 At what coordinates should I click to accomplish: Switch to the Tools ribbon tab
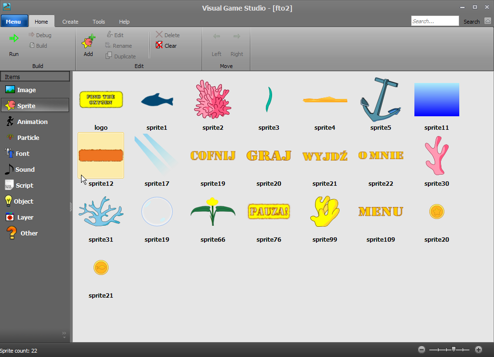99,22
